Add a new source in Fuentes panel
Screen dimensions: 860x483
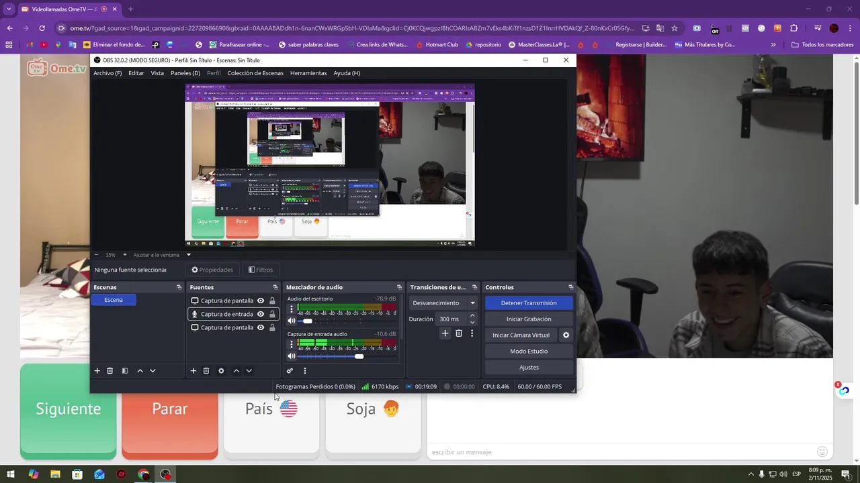pos(193,371)
